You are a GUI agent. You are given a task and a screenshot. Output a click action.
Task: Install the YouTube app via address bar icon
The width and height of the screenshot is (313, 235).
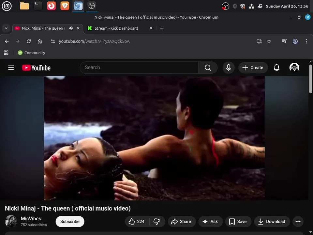point(259,41)
